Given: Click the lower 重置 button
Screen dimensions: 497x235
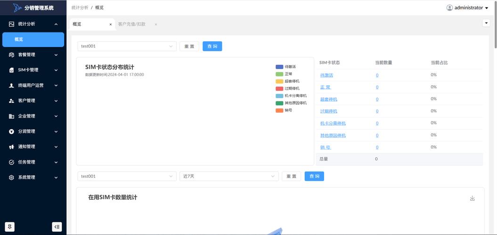Looking at the screenshot, I should [291, 176].
